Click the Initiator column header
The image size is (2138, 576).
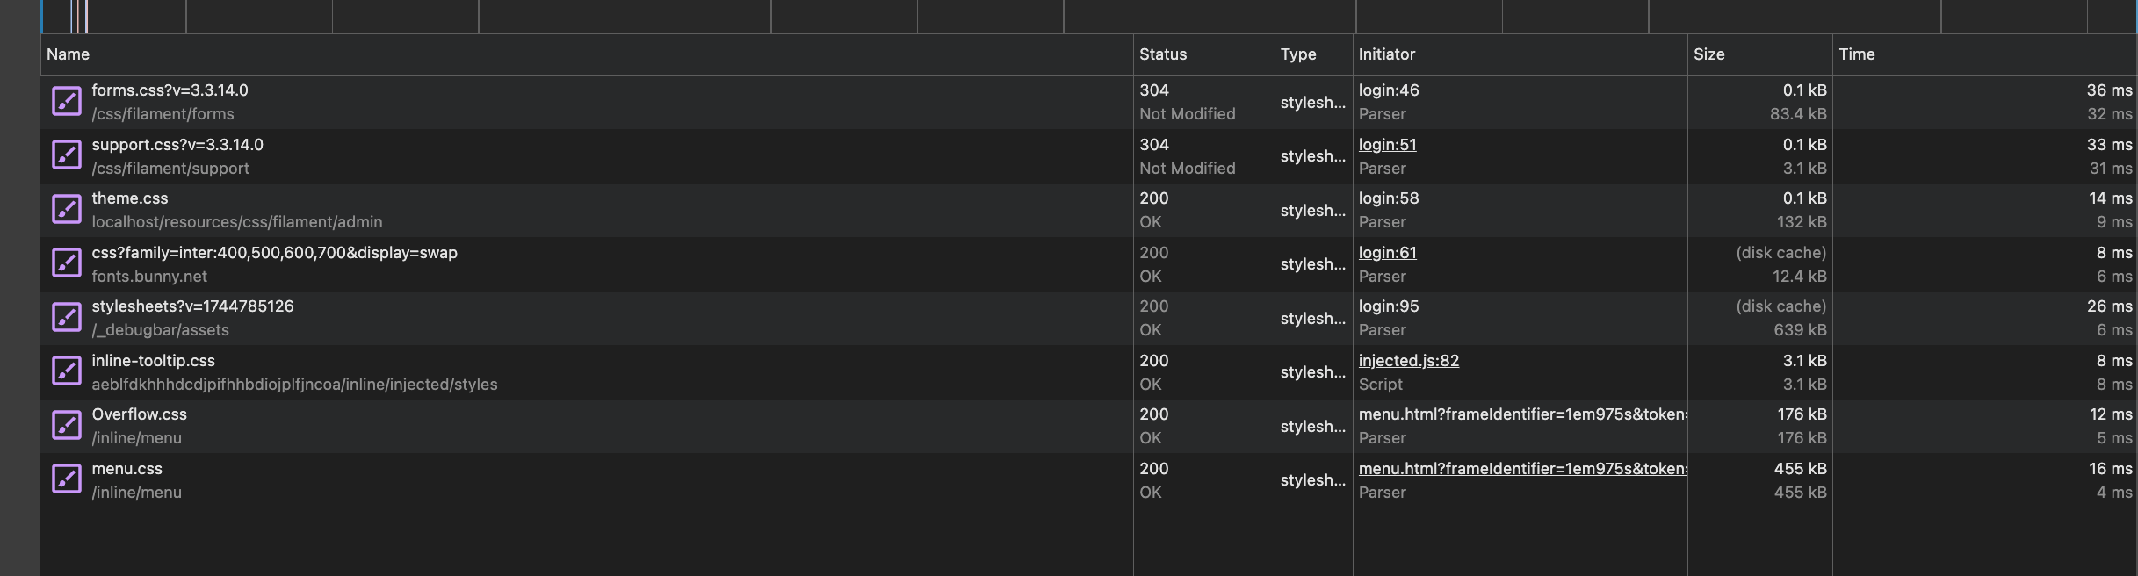point(1387,54)
